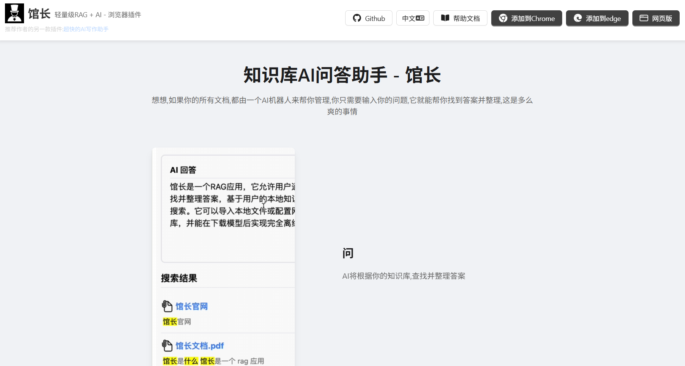Click 添加到edge button
Screen dimensions: 685x366
[x=597, y=18]
